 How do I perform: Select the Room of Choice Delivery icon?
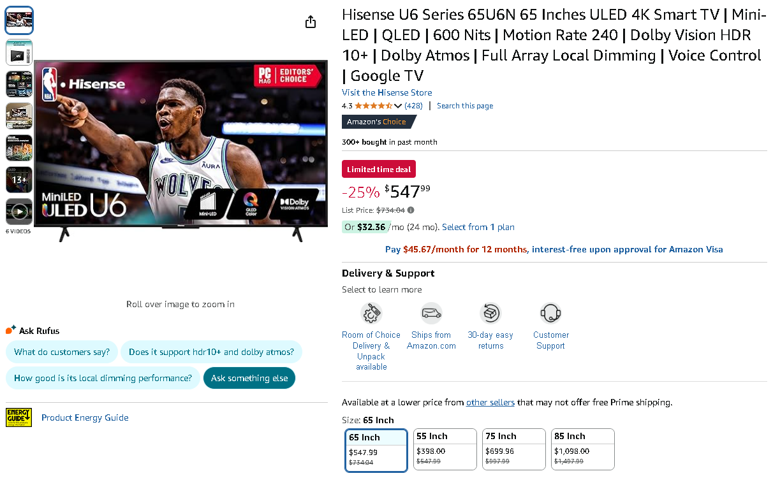[371, 314]
